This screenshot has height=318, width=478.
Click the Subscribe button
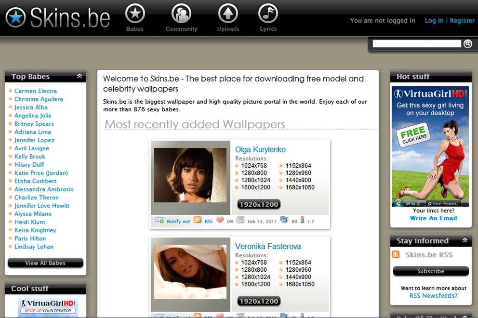point(431,271)
